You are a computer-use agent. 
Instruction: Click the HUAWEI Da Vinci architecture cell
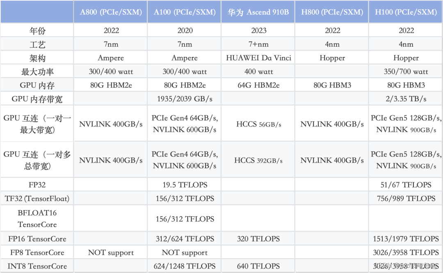click(258, 58)
